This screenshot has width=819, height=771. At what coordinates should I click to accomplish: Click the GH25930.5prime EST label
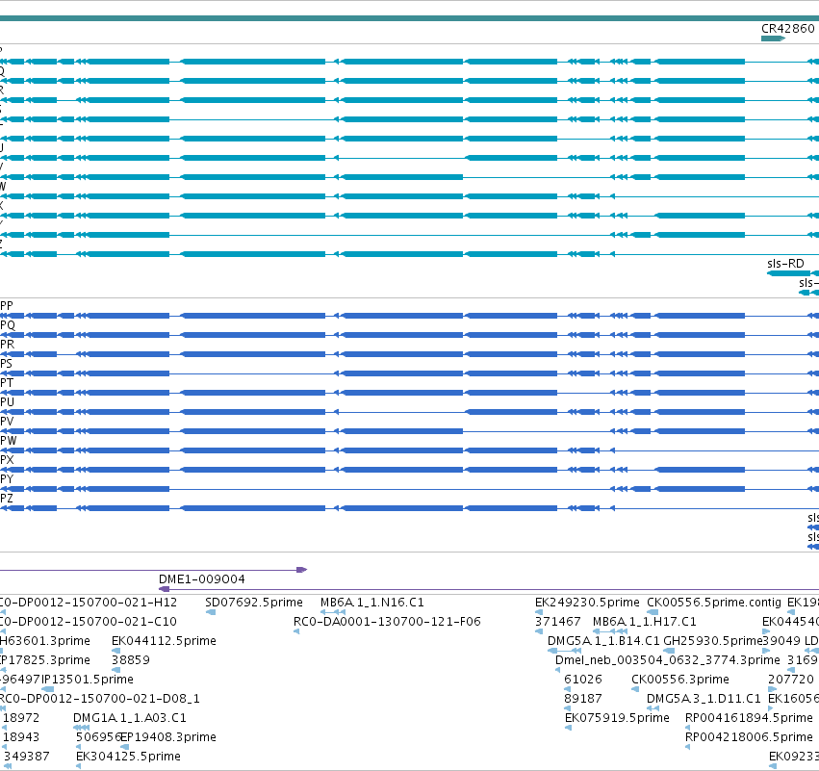[x=713, y=641]
